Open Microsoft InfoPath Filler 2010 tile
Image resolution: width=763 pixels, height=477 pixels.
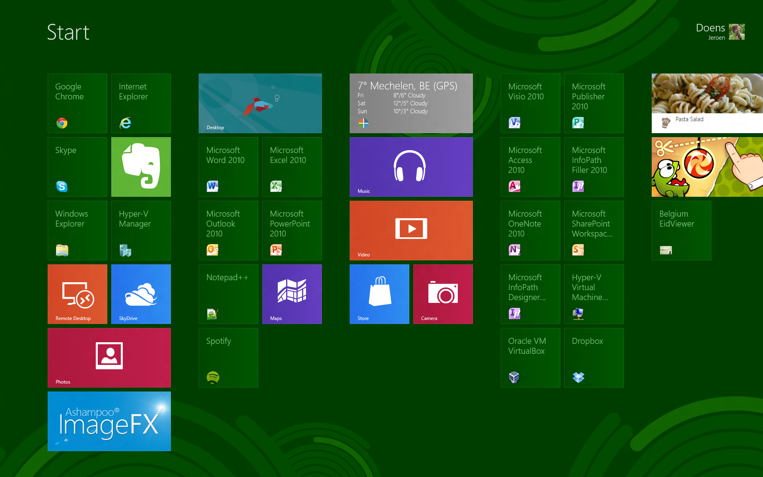(594, 167)
